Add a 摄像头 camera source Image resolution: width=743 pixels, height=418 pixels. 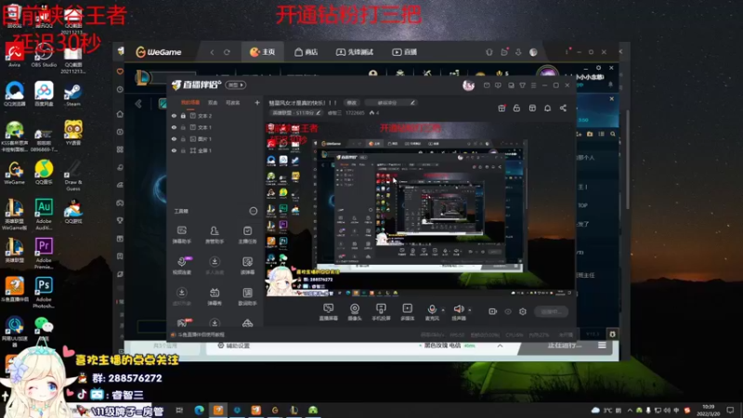point(355,312)
